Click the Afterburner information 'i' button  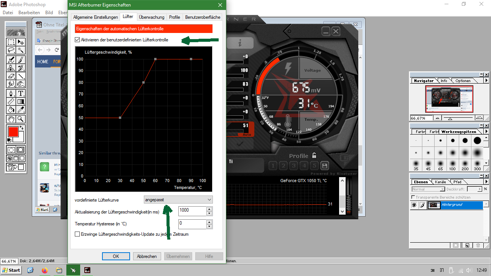[x=240, y=43]
